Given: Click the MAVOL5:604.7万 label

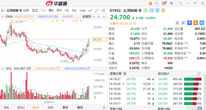Looking at the screenshot, I should click(48, 69).
